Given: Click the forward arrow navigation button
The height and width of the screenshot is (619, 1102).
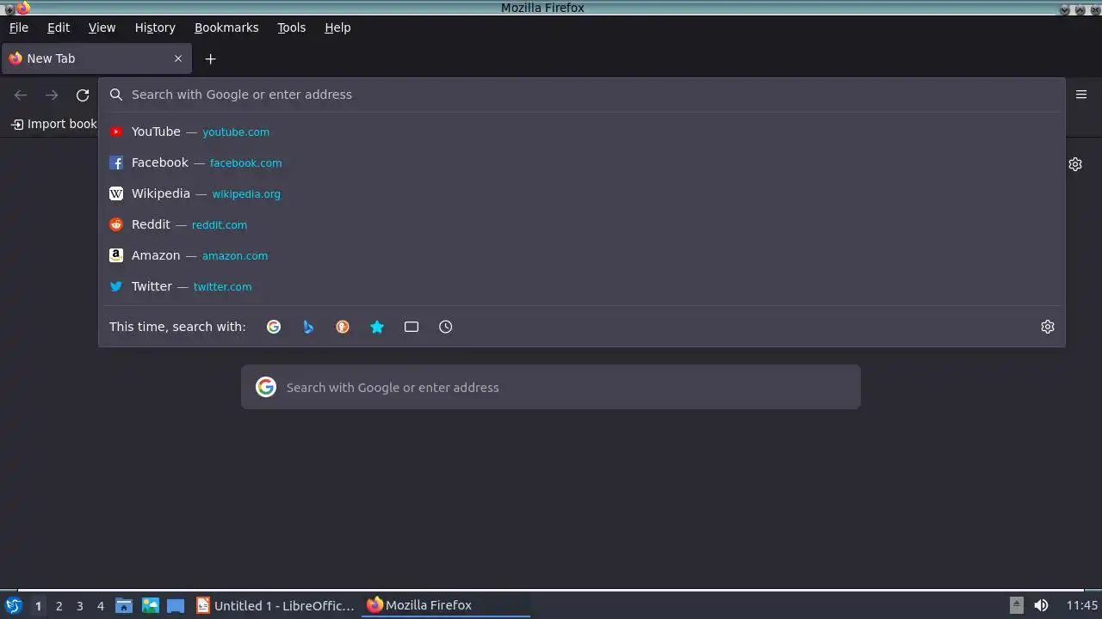Looking at the screenshot, I should 52,95.
